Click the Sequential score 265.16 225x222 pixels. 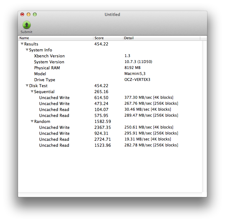click(101, 92)
